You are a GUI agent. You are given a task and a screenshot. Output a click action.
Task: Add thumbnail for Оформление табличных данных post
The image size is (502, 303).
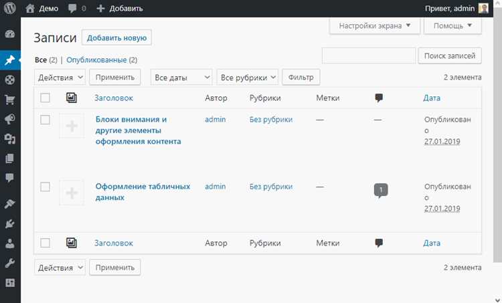click(72, 193)
